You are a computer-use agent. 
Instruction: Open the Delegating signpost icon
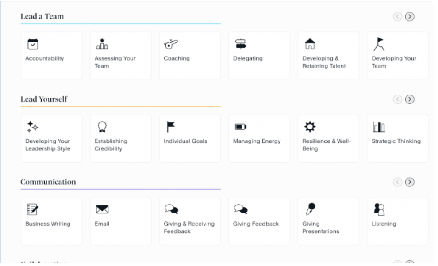tap(240, 44)
